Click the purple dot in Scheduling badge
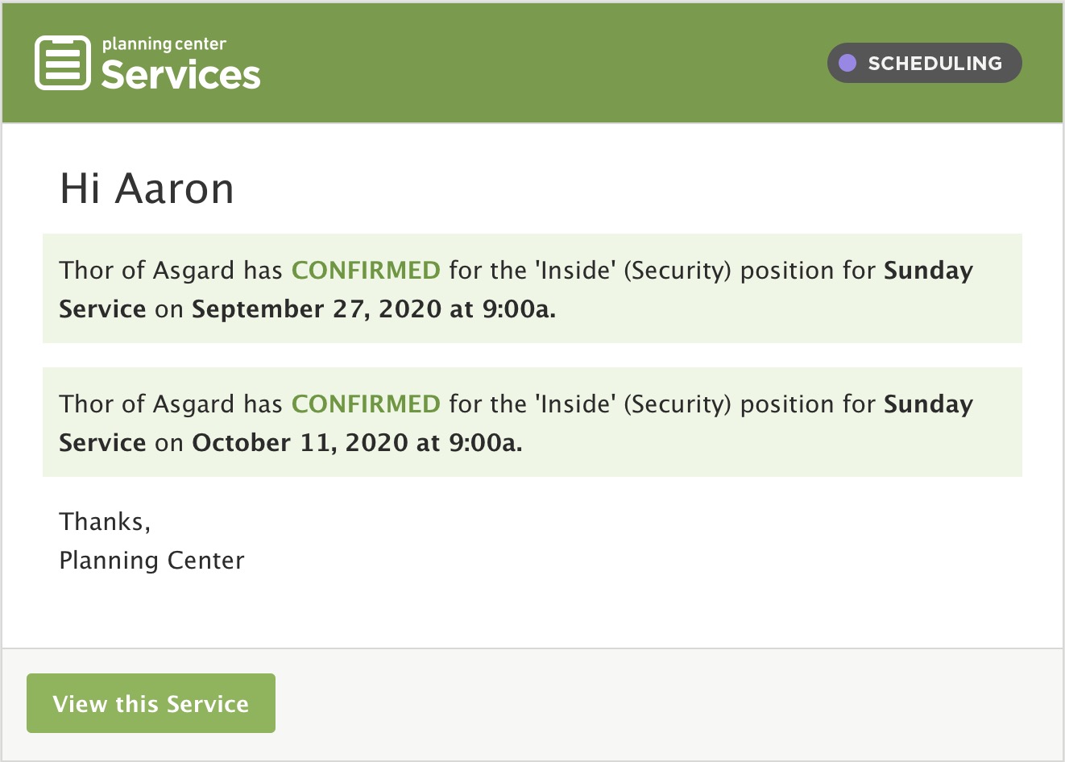 pos(847,63)
